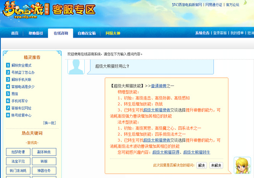The width and height of the screenshot is (254, 178).
Task: Open the 网易通行证 link
Action: coord(214,5)
